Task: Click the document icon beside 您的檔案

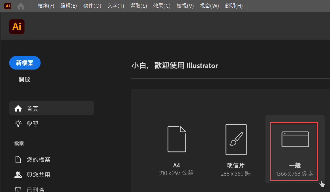Action: coord(18,159)
